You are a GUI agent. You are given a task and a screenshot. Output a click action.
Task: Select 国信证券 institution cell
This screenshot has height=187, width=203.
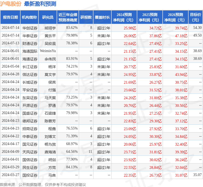point(30,160)
